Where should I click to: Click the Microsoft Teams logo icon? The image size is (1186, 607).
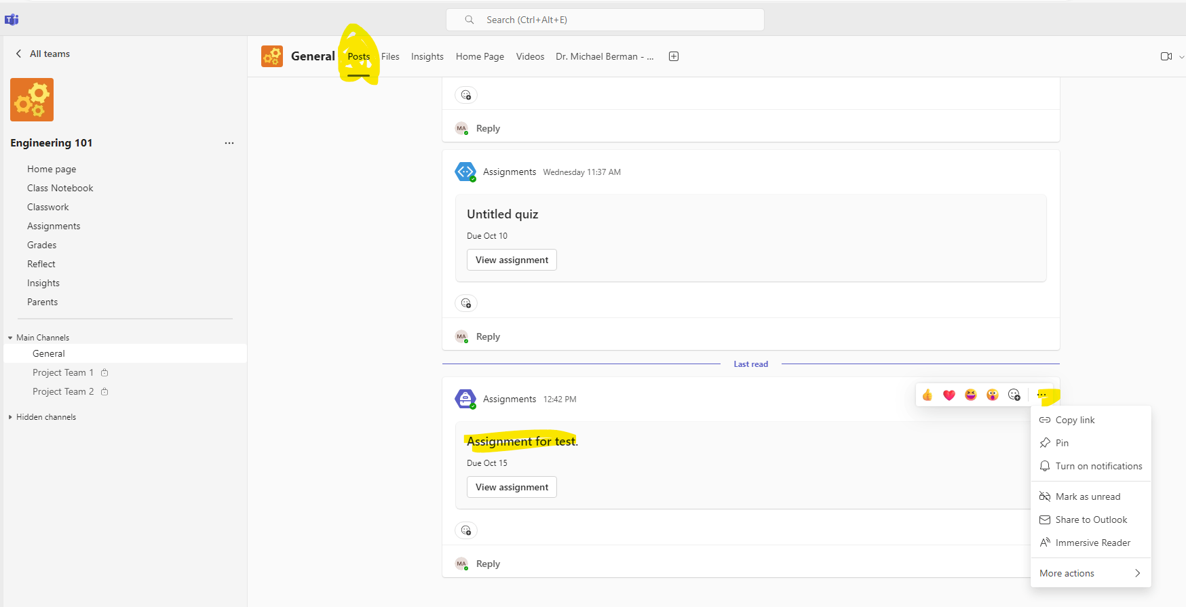click(12, 20)
